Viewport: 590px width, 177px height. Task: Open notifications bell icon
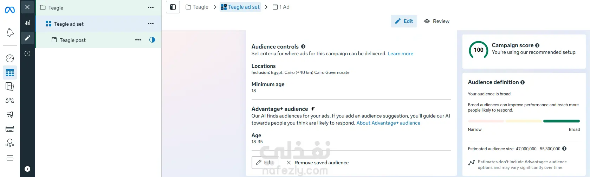point(10,33)
